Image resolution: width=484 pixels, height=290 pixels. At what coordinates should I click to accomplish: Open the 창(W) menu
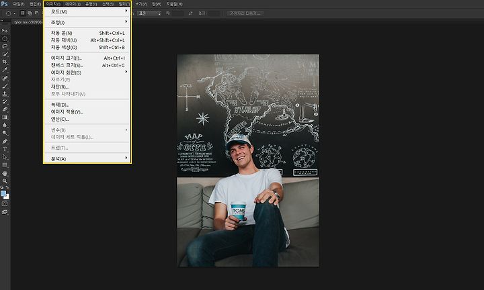pos(157,4)
